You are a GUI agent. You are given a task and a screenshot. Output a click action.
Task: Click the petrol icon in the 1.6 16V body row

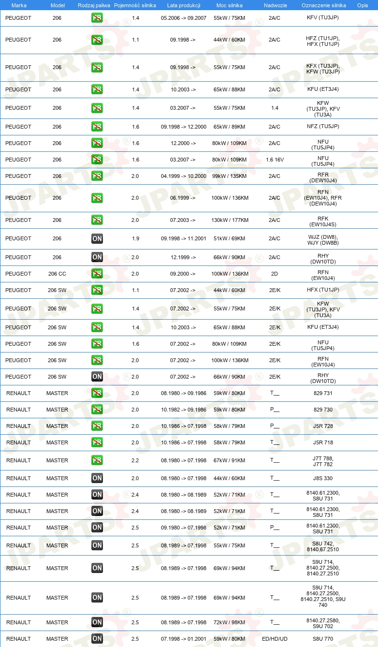click(97, 160)
